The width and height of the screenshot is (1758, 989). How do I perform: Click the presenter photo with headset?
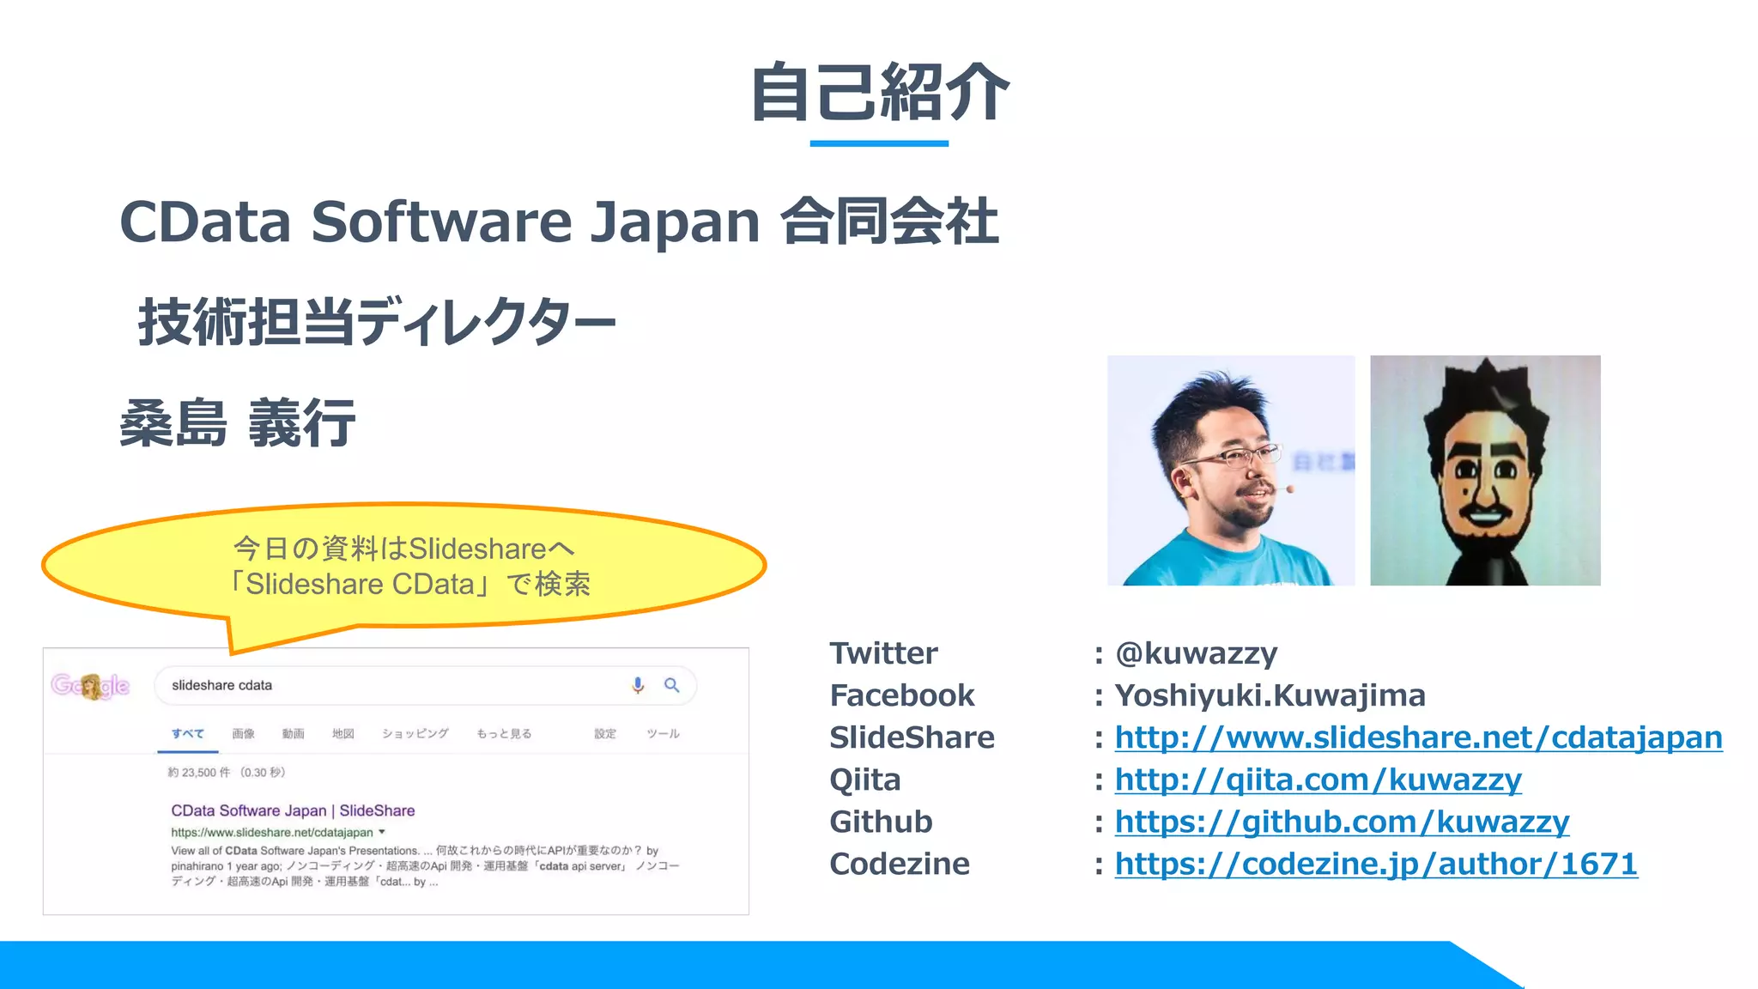coord(1231,470)
